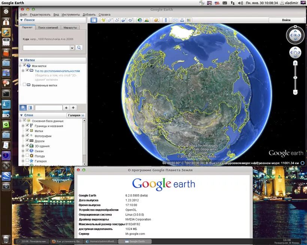
Task: Open the Добавить menu
Action: click(x=89, y=15)
